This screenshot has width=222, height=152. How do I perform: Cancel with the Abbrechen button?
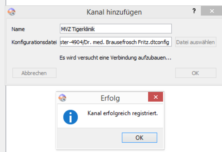(34, 73)
